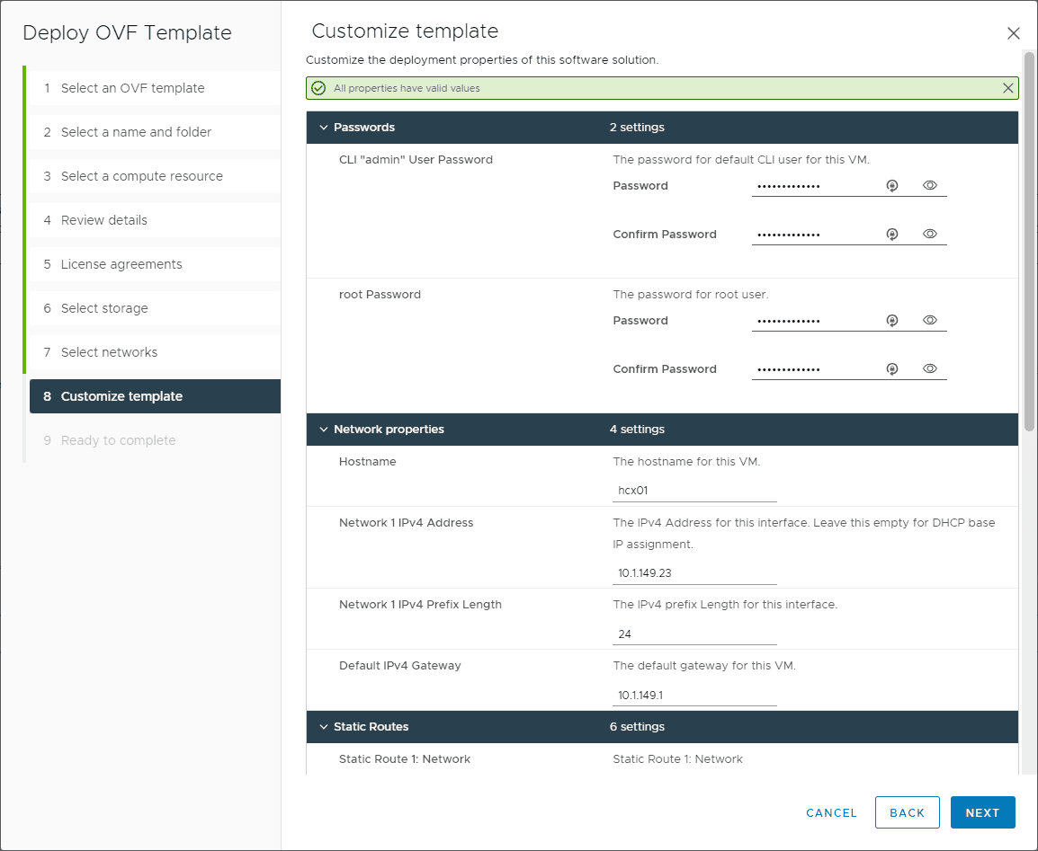Collapse the Passwords section

tap(324, 128)
